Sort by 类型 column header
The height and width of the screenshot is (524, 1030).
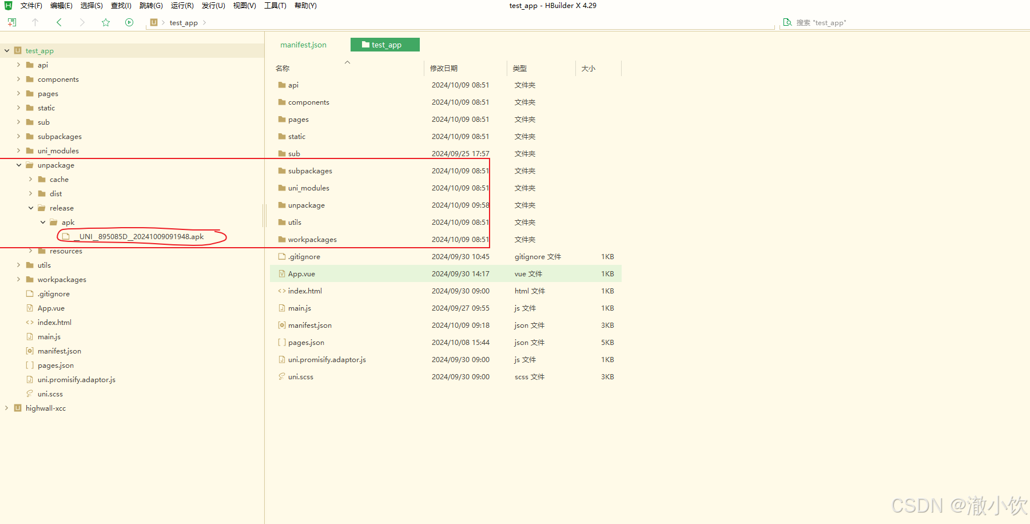(x=519, y=68)
